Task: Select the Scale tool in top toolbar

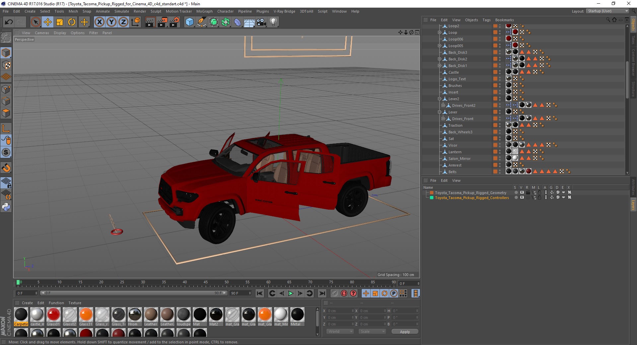Action: pos(60,22)
